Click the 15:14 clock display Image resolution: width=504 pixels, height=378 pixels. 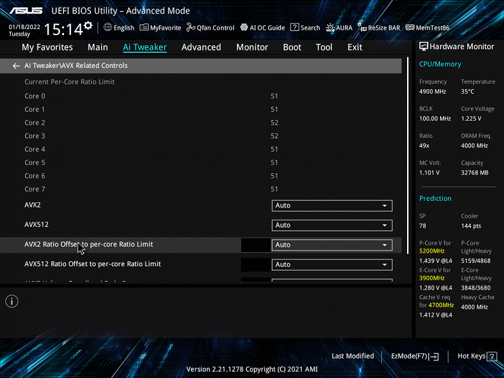point(63,30)
